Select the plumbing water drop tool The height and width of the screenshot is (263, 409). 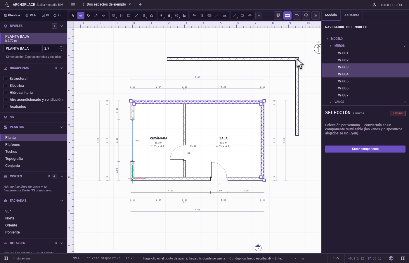(169, 15)
